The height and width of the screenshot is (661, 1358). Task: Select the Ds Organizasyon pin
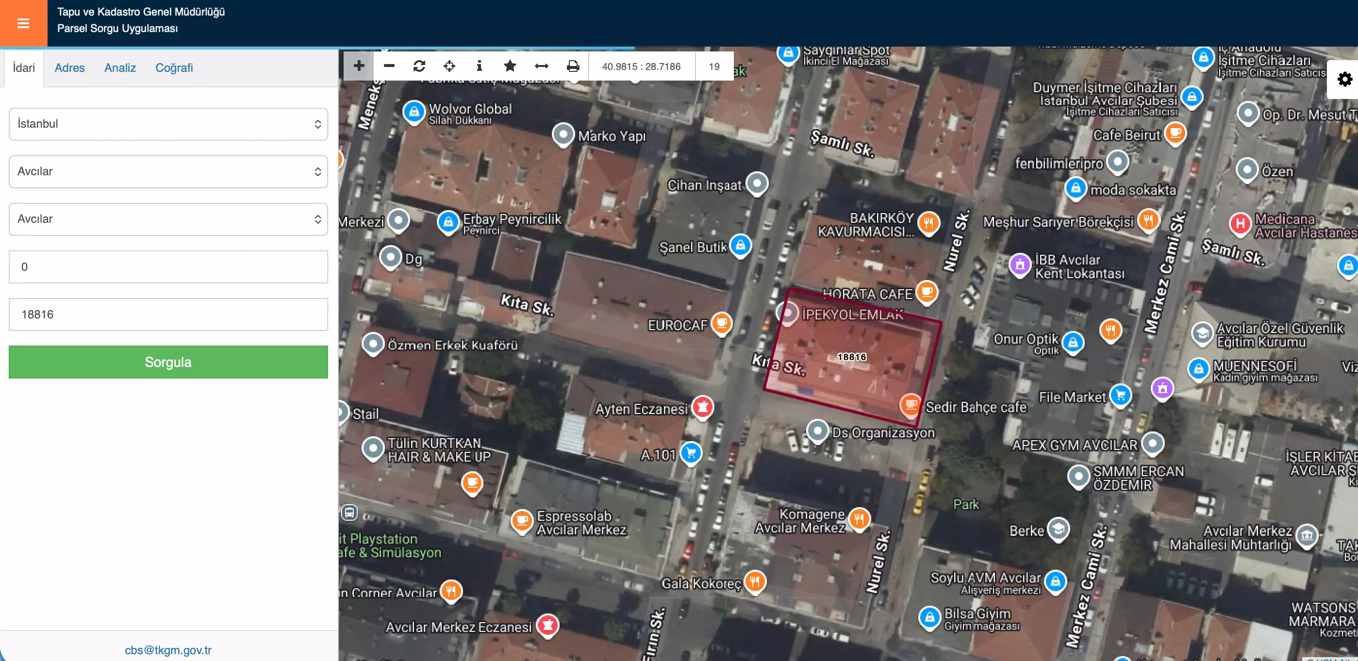click(x=818, y=432)
